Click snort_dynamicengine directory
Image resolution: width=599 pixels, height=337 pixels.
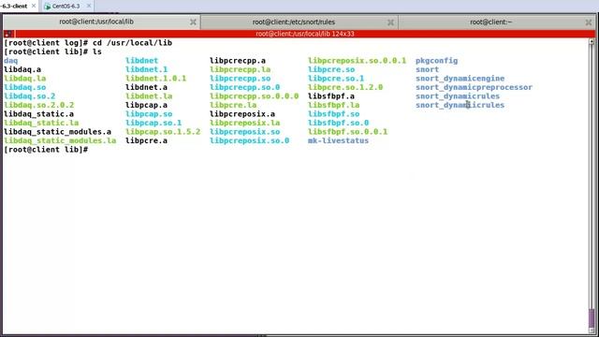tap(460, 78)
